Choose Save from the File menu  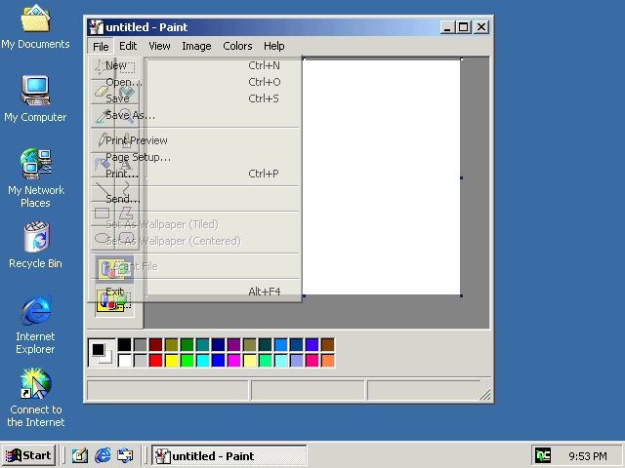pyautogui.click(x=194, y=98)
